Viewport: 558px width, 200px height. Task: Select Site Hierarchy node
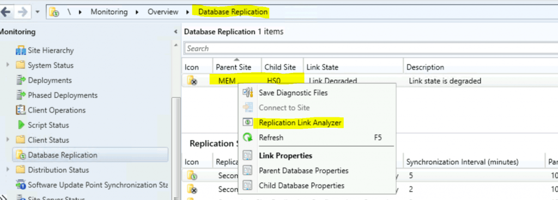51,51
